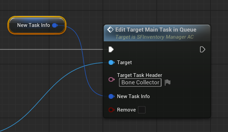
Task: Click the Target is SFInventory Manager AC subtitle
Action: [x=154, y=37]
